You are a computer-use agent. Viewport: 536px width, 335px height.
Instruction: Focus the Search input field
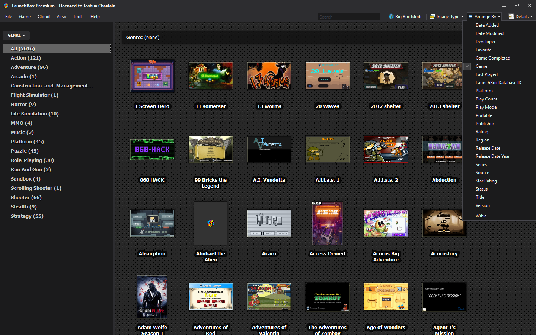(349, 17)
